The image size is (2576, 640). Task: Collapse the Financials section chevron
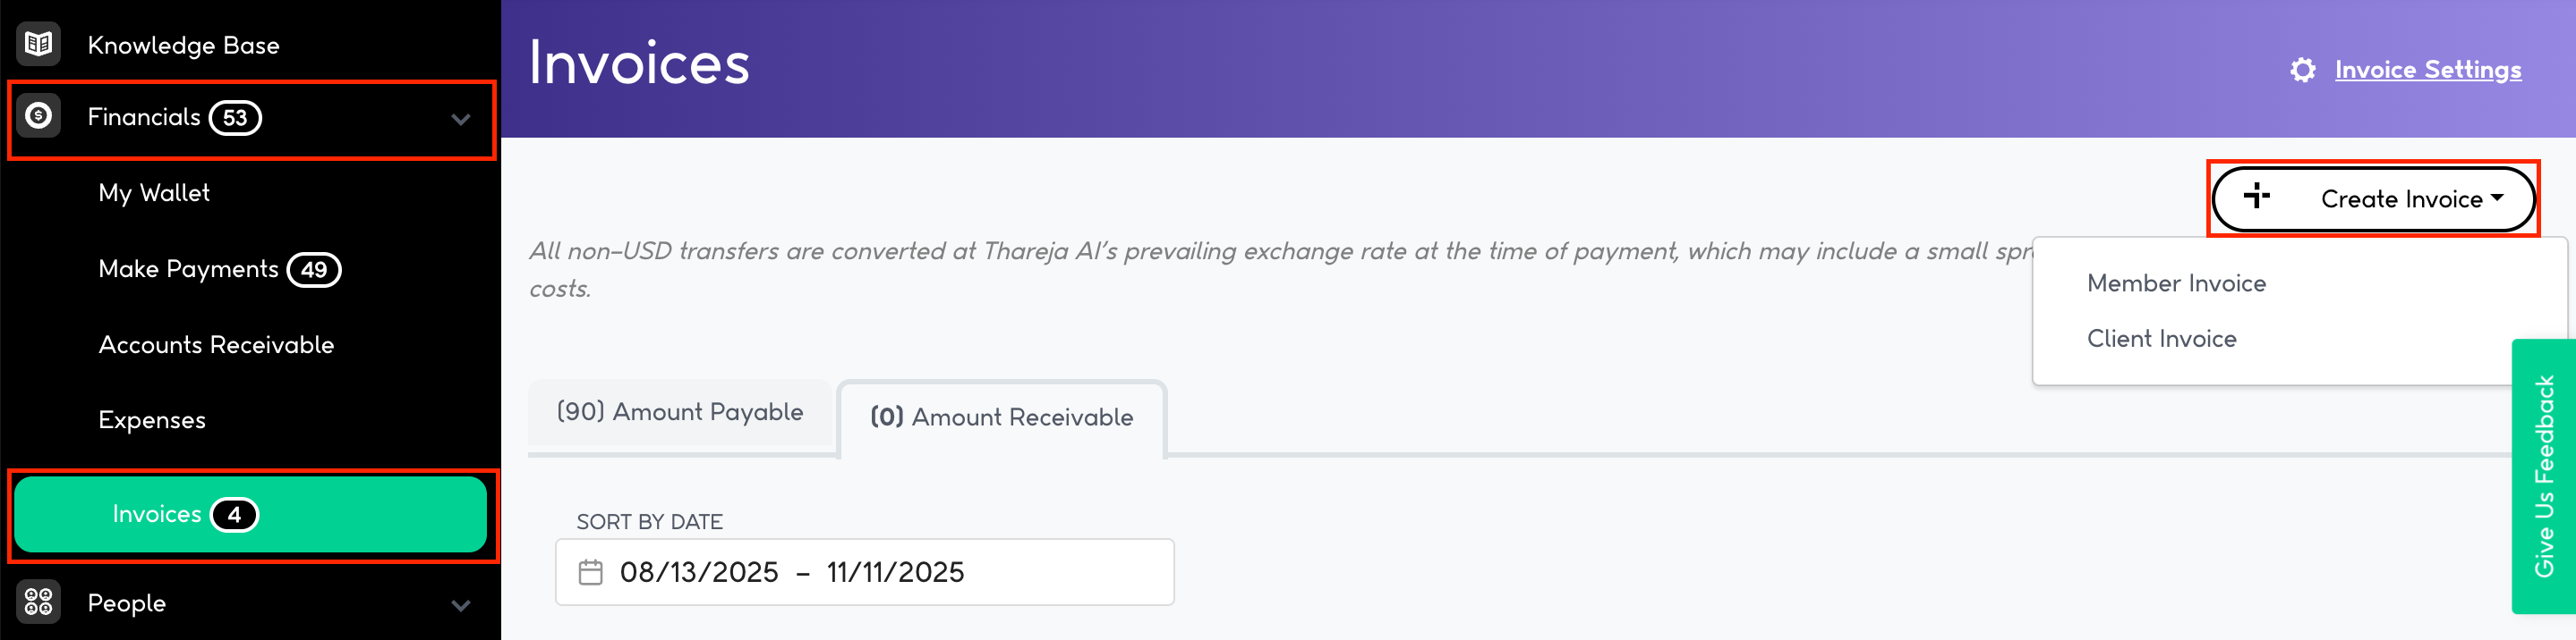tap(460, 119)
